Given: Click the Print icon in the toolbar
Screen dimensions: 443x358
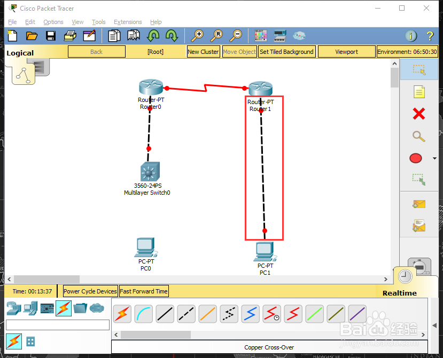Looking at the screenshot, I should point(70,36).
